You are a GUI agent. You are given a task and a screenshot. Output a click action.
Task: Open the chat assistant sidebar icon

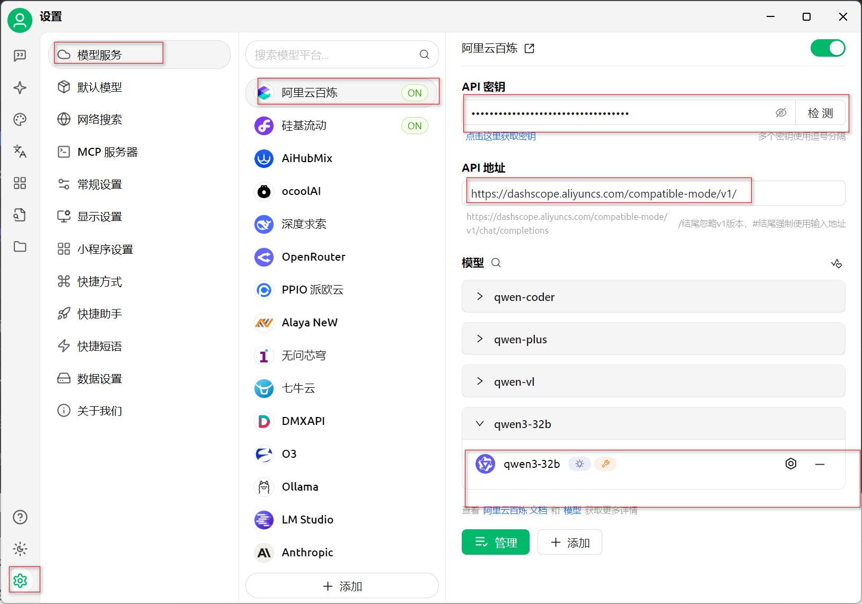point(20,56)
